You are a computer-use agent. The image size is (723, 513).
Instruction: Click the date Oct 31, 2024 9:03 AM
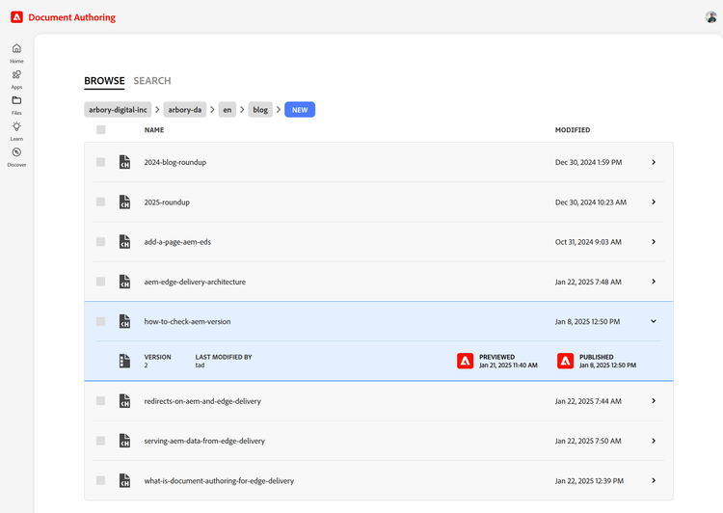coord(588,242)
